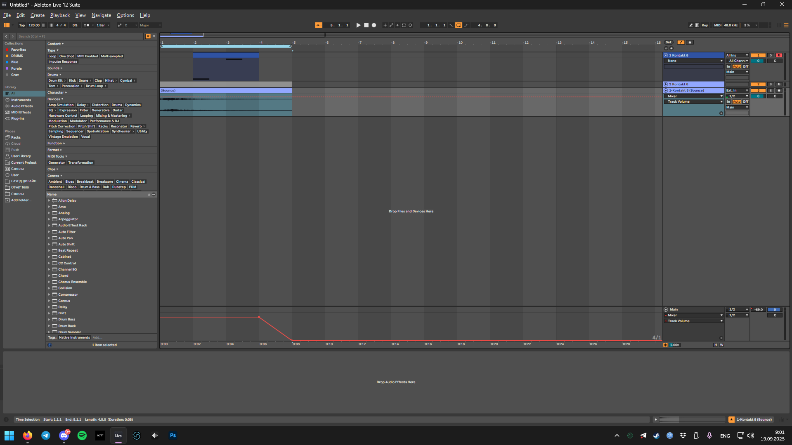This screenshot has width=792, height=445.
Task: Click the browser search field
Action: point(80,36)
